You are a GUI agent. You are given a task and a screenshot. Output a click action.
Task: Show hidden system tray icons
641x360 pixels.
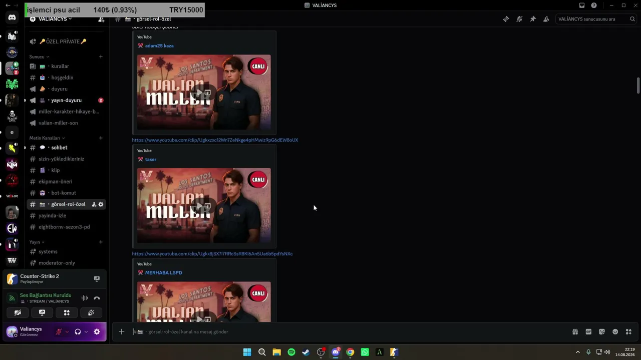577,352
